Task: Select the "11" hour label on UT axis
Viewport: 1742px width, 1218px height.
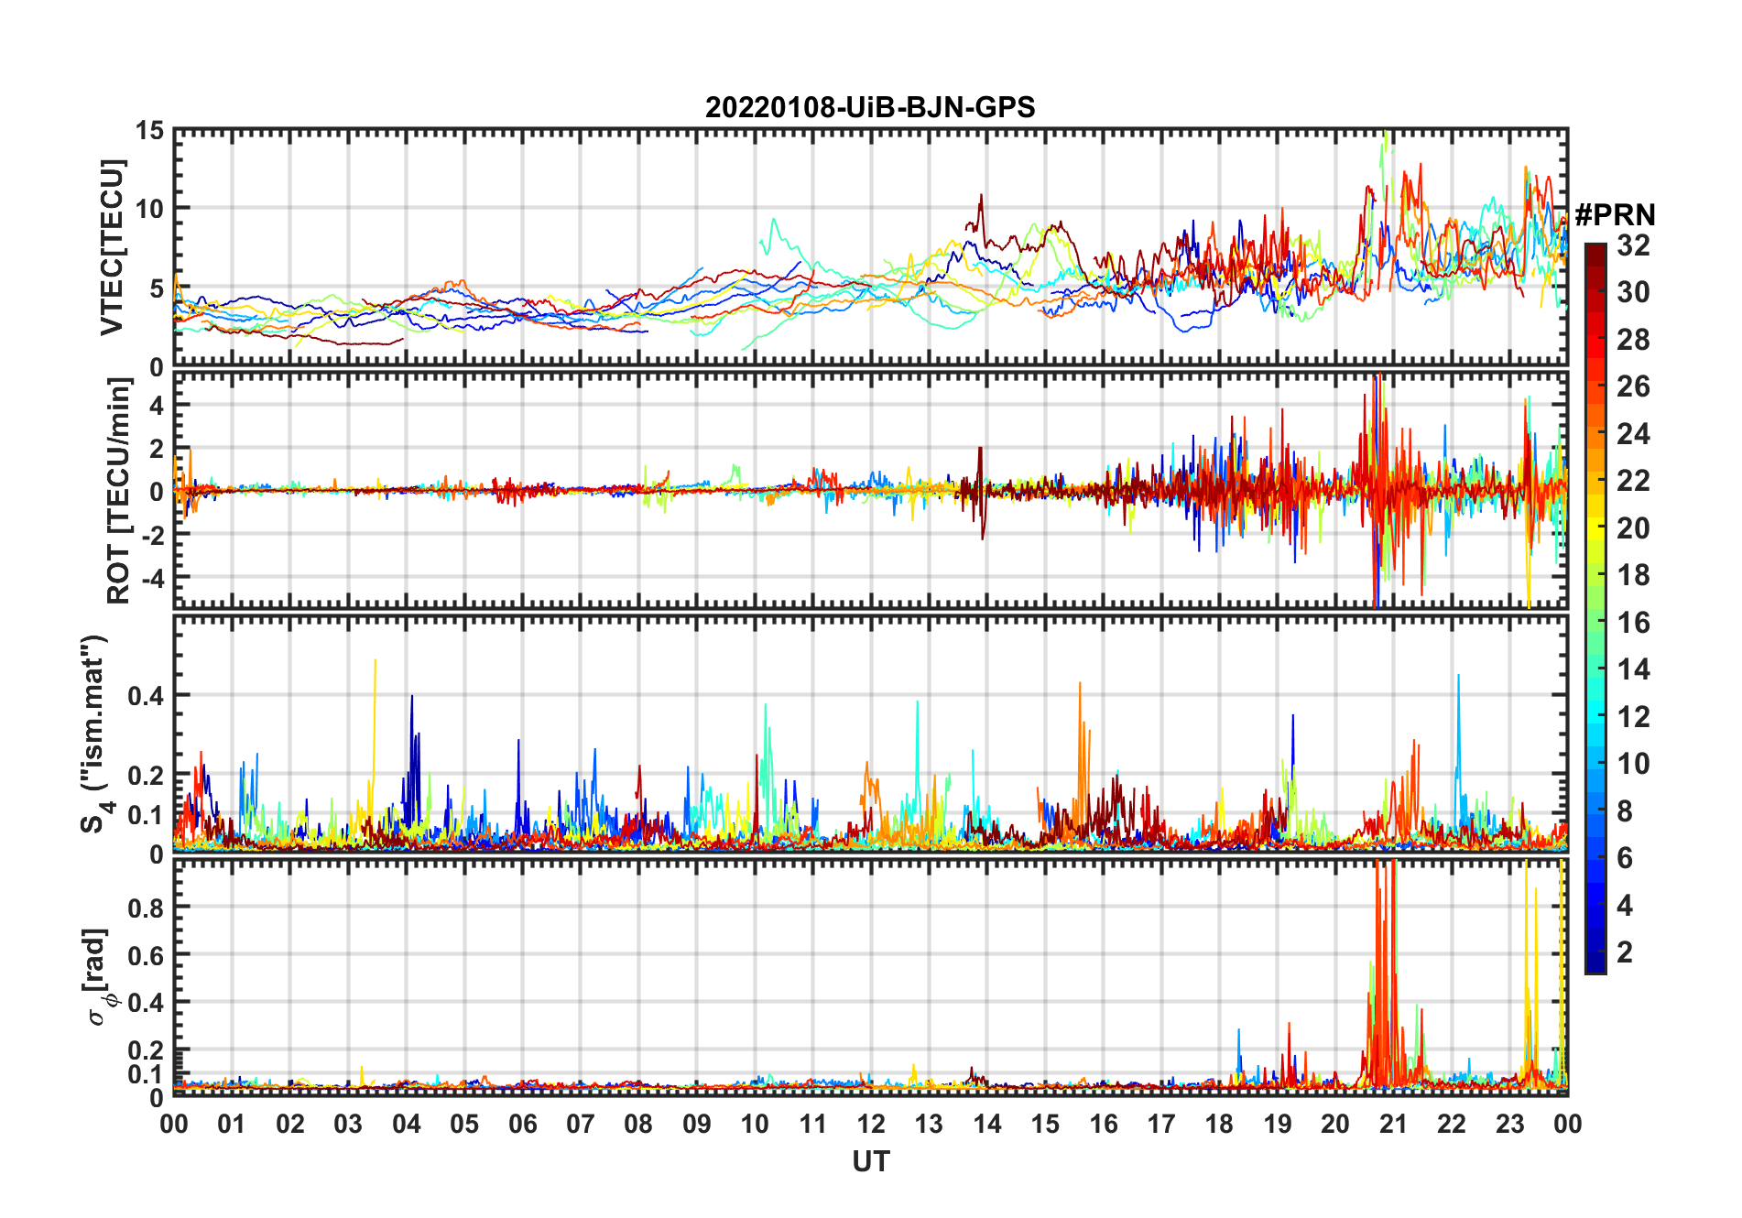Action: point(813,1124)
